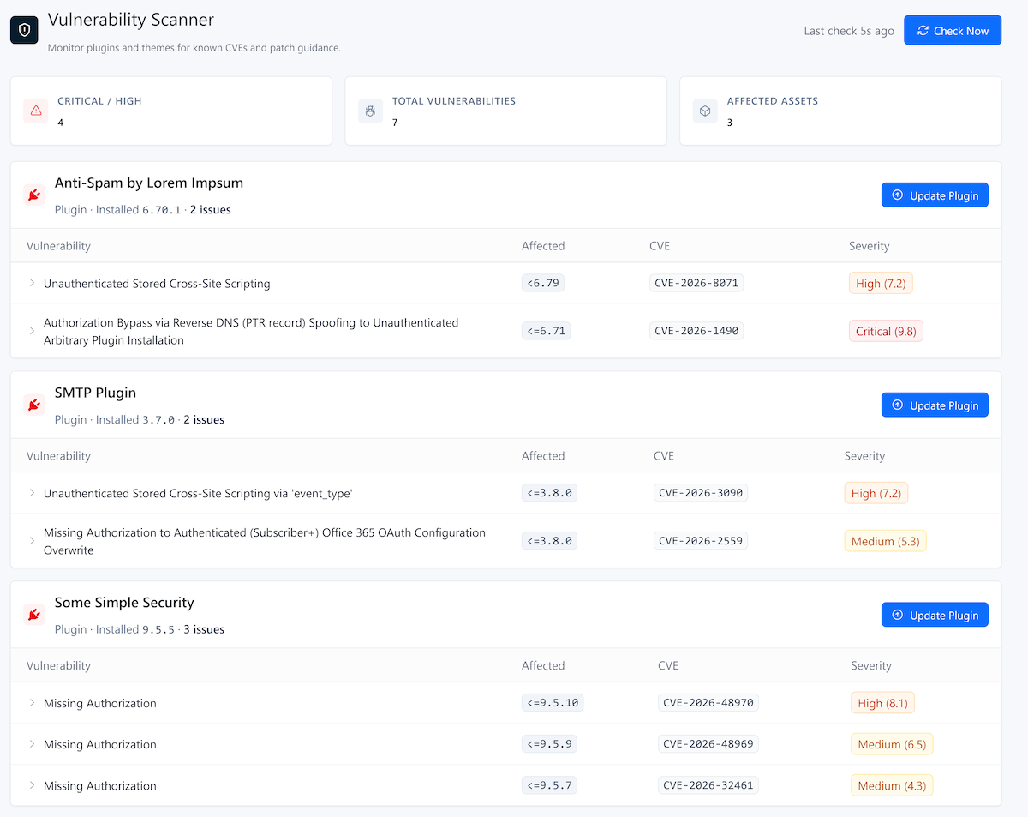The height and width of the screenshot is (817, 1028).
Task: Click the CVE-2026-48969 tag
Action: coord(708,744)
